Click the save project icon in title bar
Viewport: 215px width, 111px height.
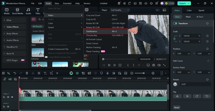coord(140,3)
